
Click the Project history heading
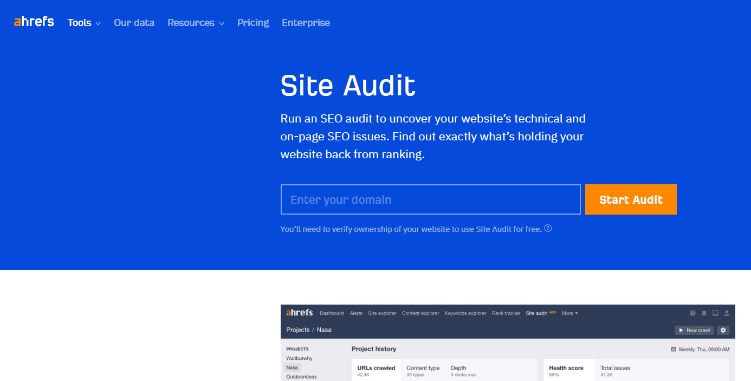374,349
